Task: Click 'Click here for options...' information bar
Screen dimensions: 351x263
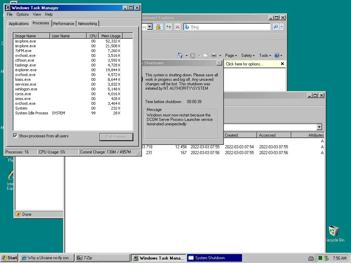Action: click(244, 64)
